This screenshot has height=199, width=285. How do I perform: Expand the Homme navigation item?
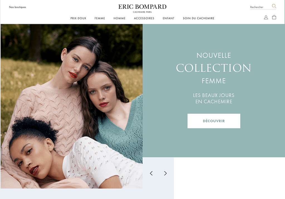(x=119, y=18)
